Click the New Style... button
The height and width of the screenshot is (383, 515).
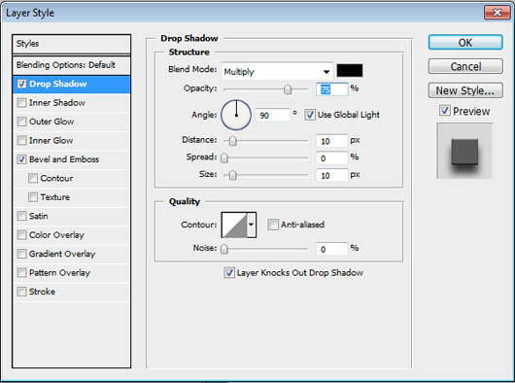tap(465, 90)
